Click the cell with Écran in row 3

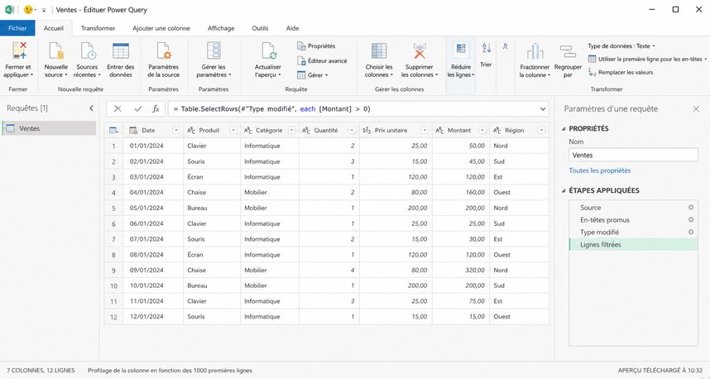212,177
